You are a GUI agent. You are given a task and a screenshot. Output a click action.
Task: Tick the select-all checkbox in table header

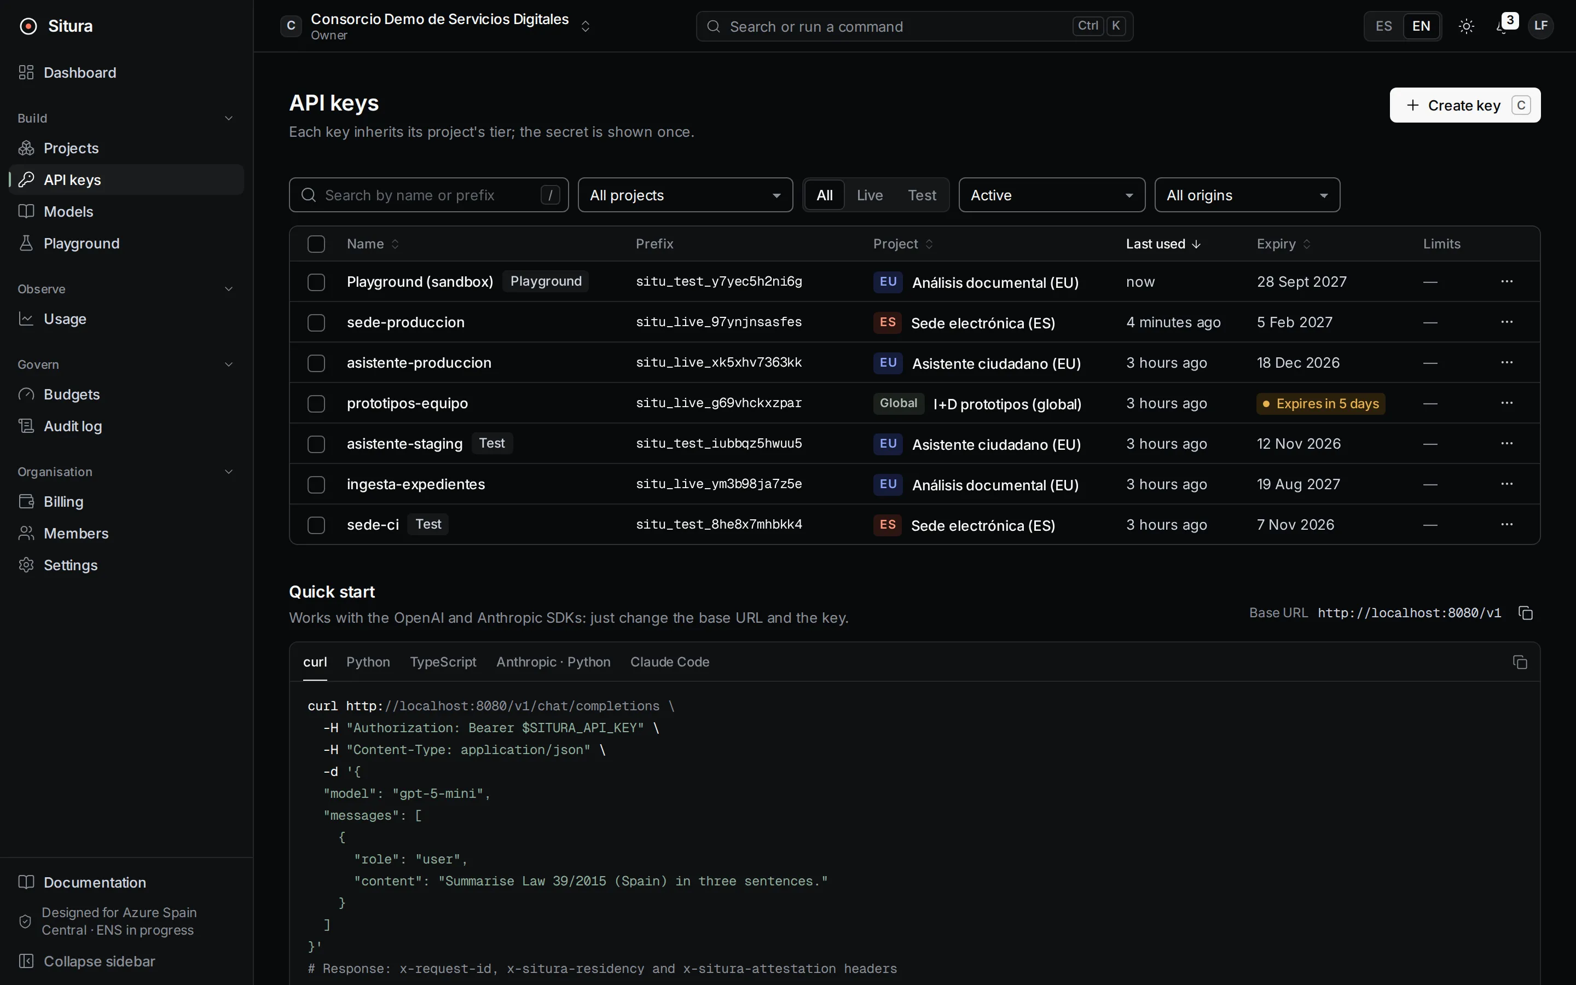[x=316, y=244]
